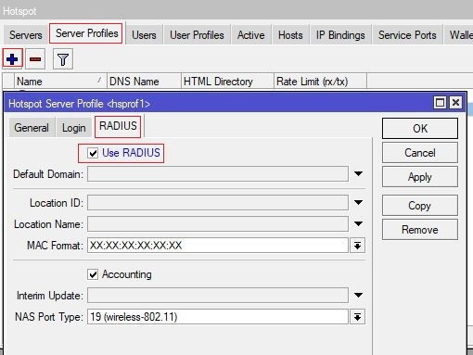473x355 pixels.
Task: Click the Default Domain input field
Action: coord(218,174)
